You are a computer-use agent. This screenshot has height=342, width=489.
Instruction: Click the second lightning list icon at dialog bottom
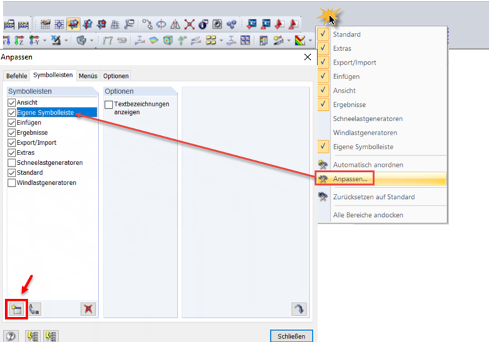coord(51,336)
